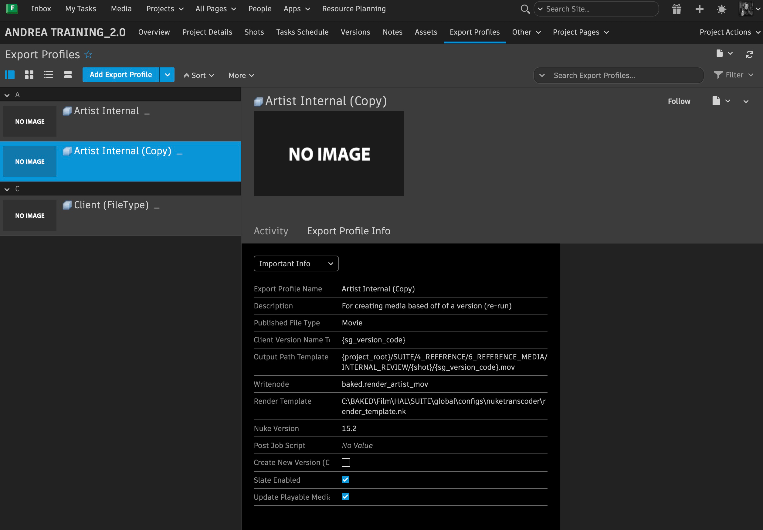Click the Follow button
The width and height of the screenshot is (763, 530).
[x=679, y=101]
